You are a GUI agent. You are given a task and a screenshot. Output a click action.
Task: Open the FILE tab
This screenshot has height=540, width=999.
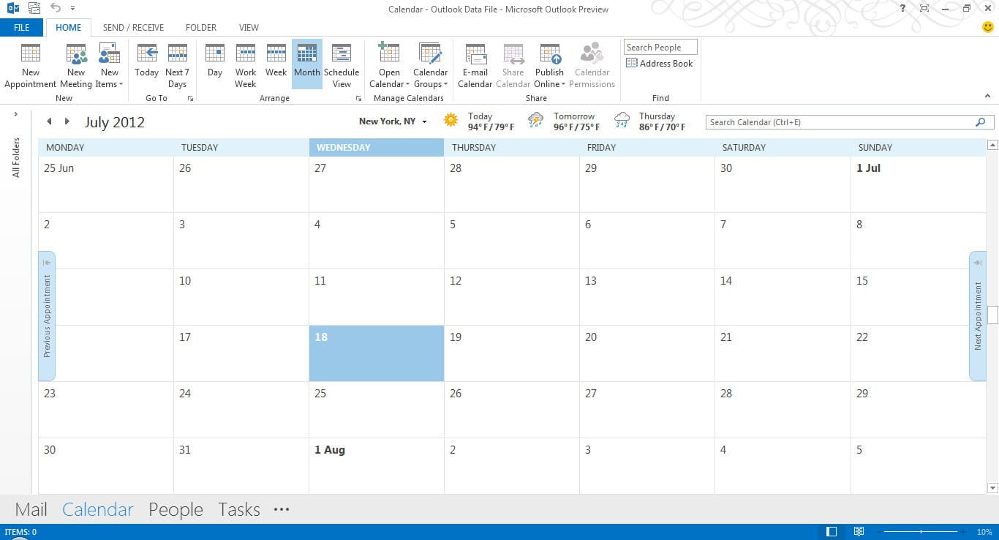pyautogui.click(x=22, y=28)
